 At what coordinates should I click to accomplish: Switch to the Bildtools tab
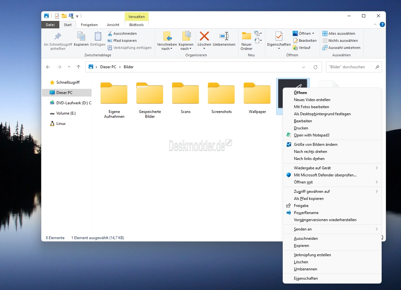tap(136, 25)
